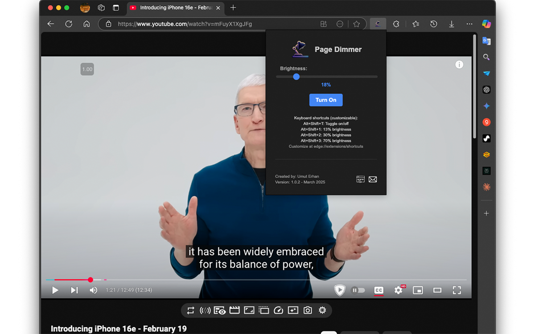This screenshot has width=535, height=334.
Task: Open the Gemini sparkle sidebar icon
Action: click(486, 106)
